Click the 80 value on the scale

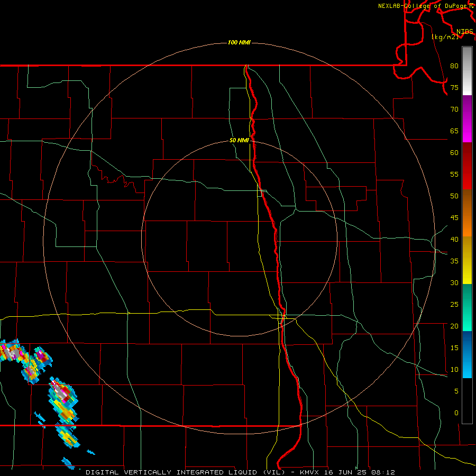click(454, 66)
